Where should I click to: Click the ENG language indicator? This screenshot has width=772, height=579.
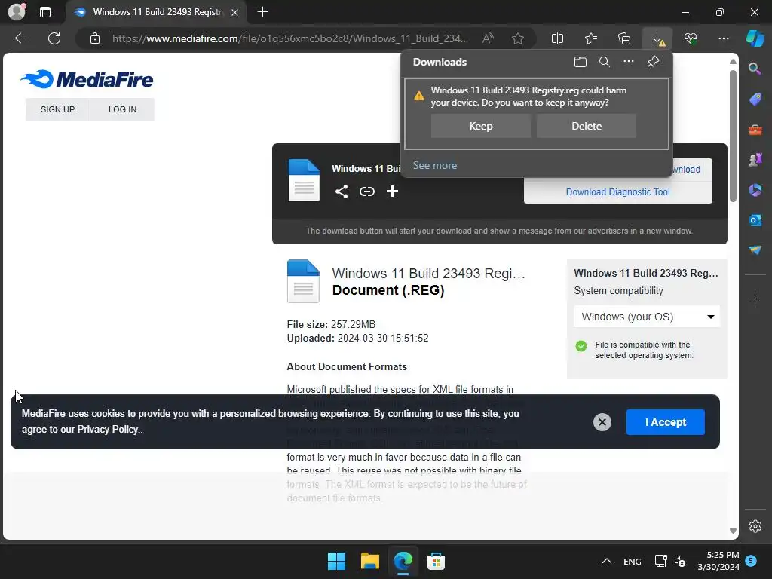[x=633, y=561]
